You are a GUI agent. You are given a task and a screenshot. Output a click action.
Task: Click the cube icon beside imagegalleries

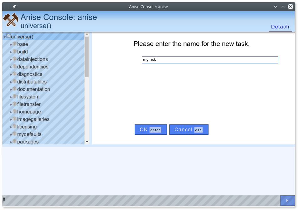(x=15, y=119)
